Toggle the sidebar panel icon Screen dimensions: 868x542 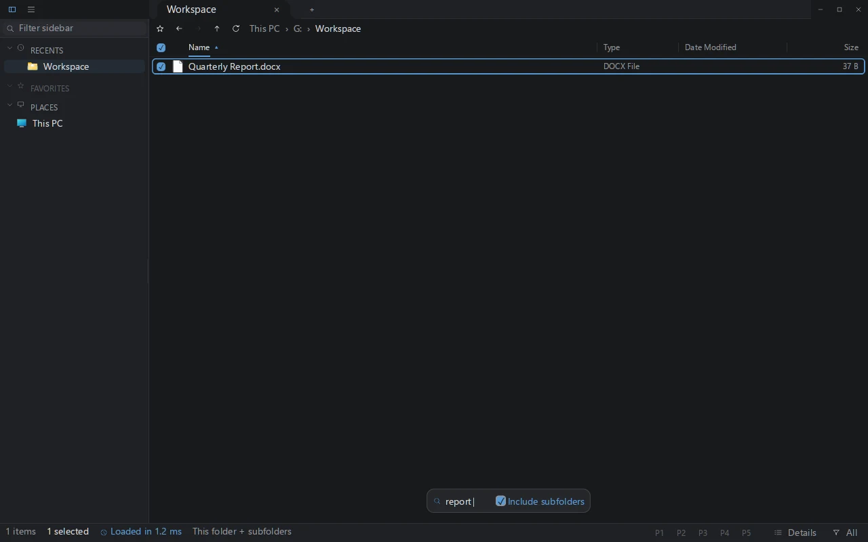click(12, 9)
